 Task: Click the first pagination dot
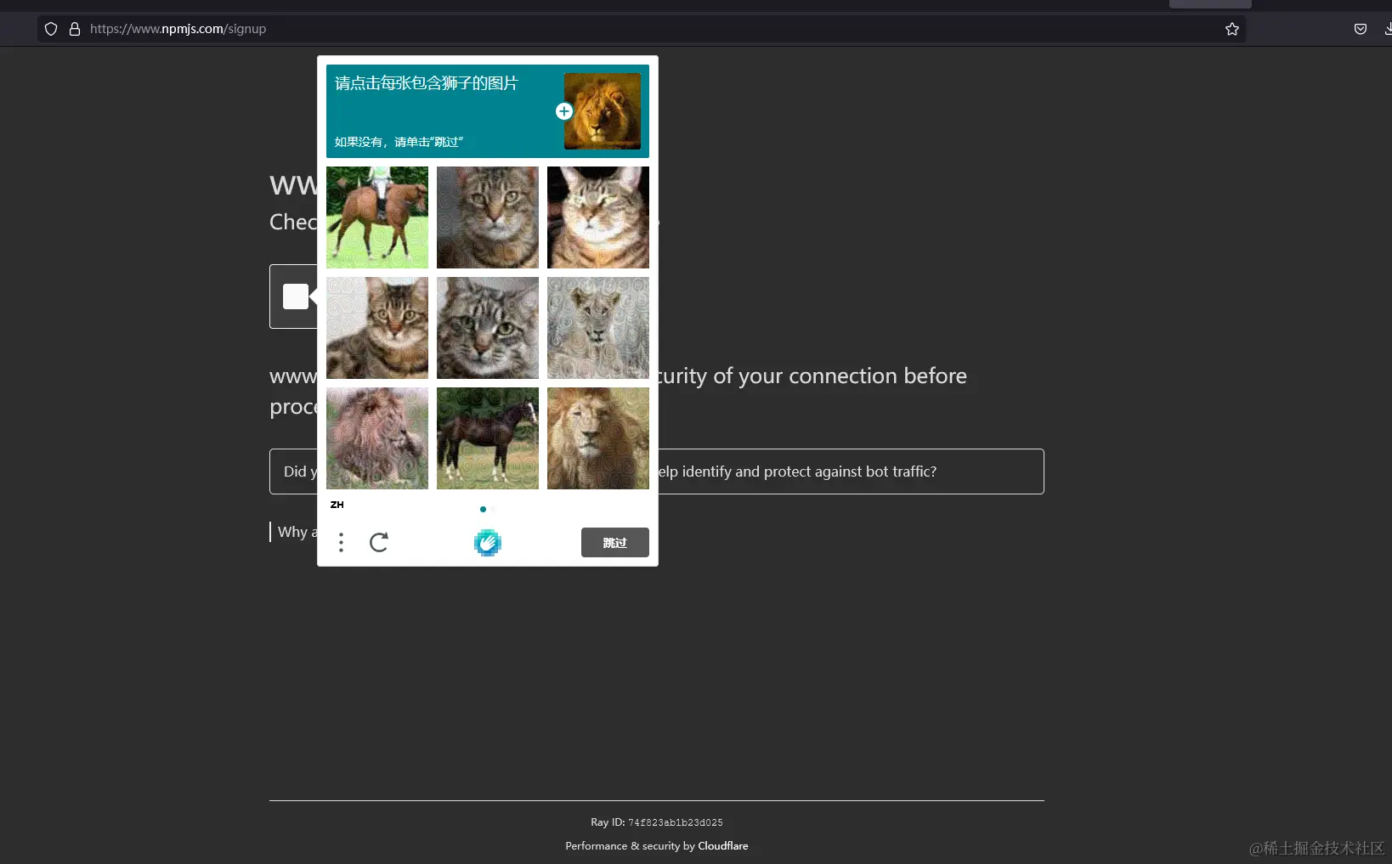[483, 510]
